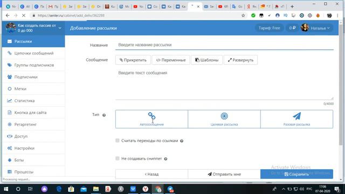Enable Не создавать сниппет checkbox
This screenshot has width=345, height=194.
[x=118, y=158]
